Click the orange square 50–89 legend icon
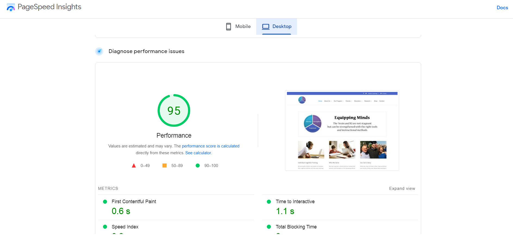Image resolution: width=513 pixels, height=235 pixels. point(164,165)
